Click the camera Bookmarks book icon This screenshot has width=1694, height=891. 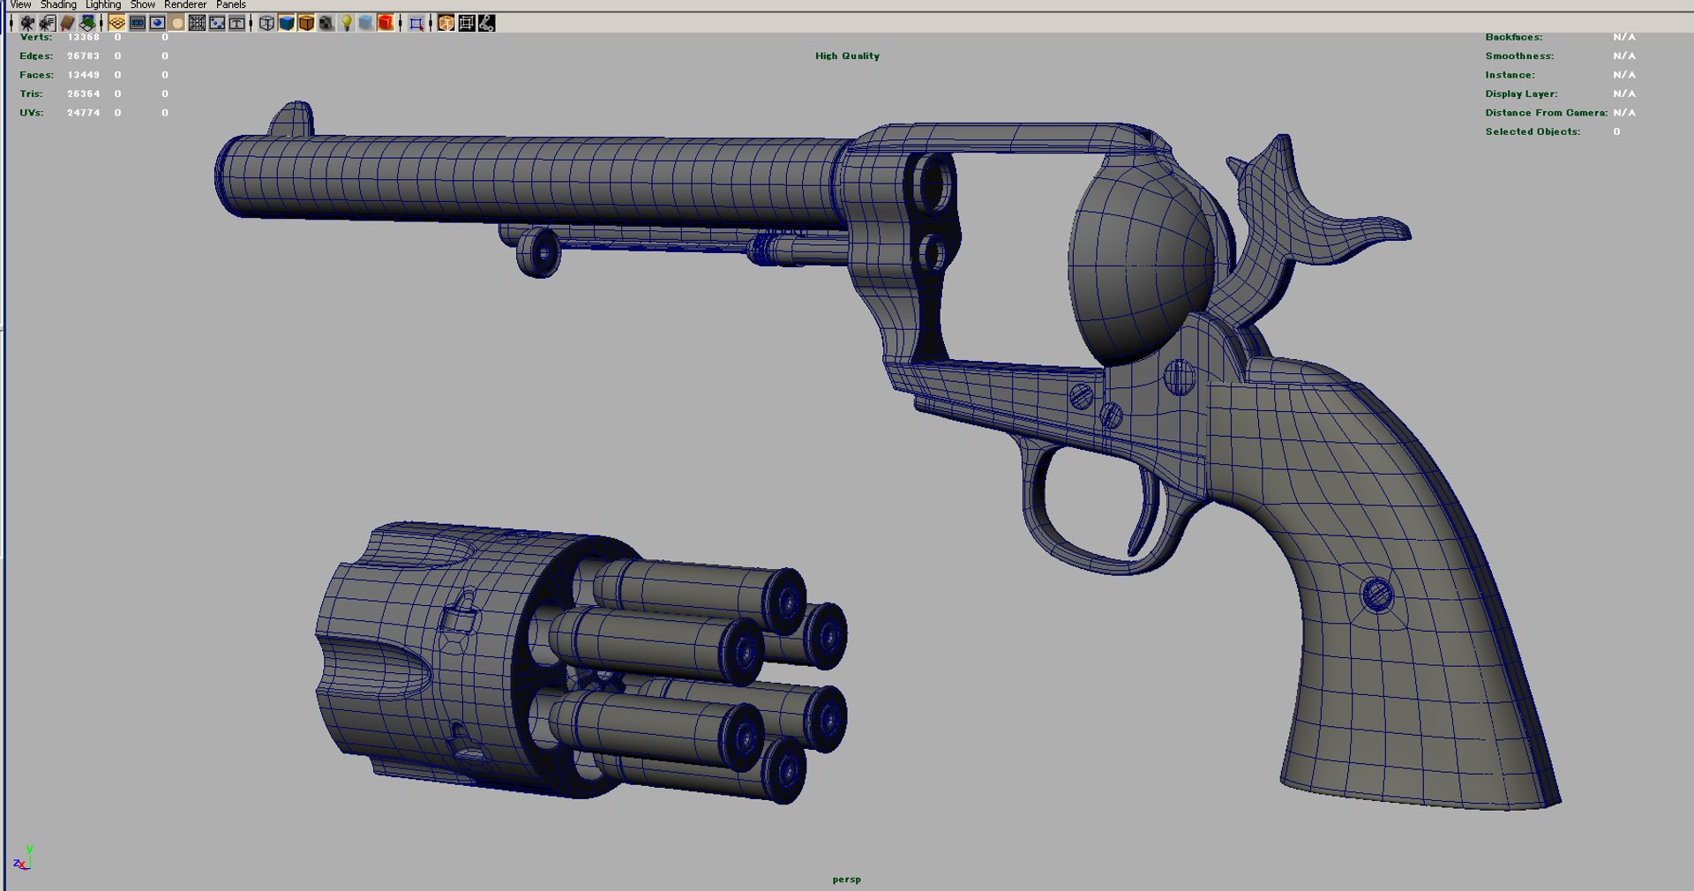[x=68, y=23]
